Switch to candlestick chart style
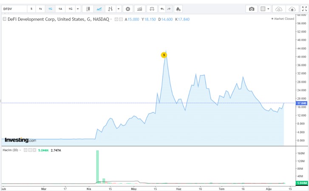The width and height of the screenshot is (309, 191). click(88, 9)
